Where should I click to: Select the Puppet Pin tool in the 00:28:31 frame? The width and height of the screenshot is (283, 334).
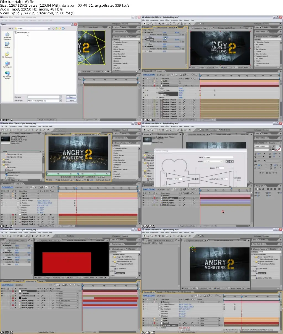click(190, 130)
